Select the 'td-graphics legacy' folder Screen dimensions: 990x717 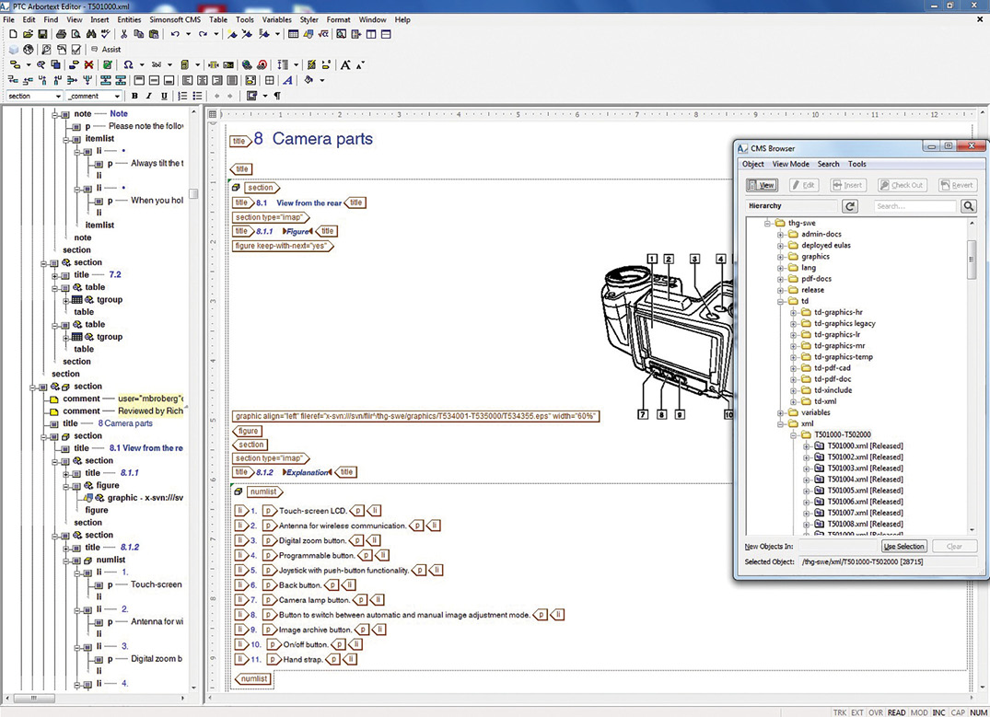coord(844,323)
